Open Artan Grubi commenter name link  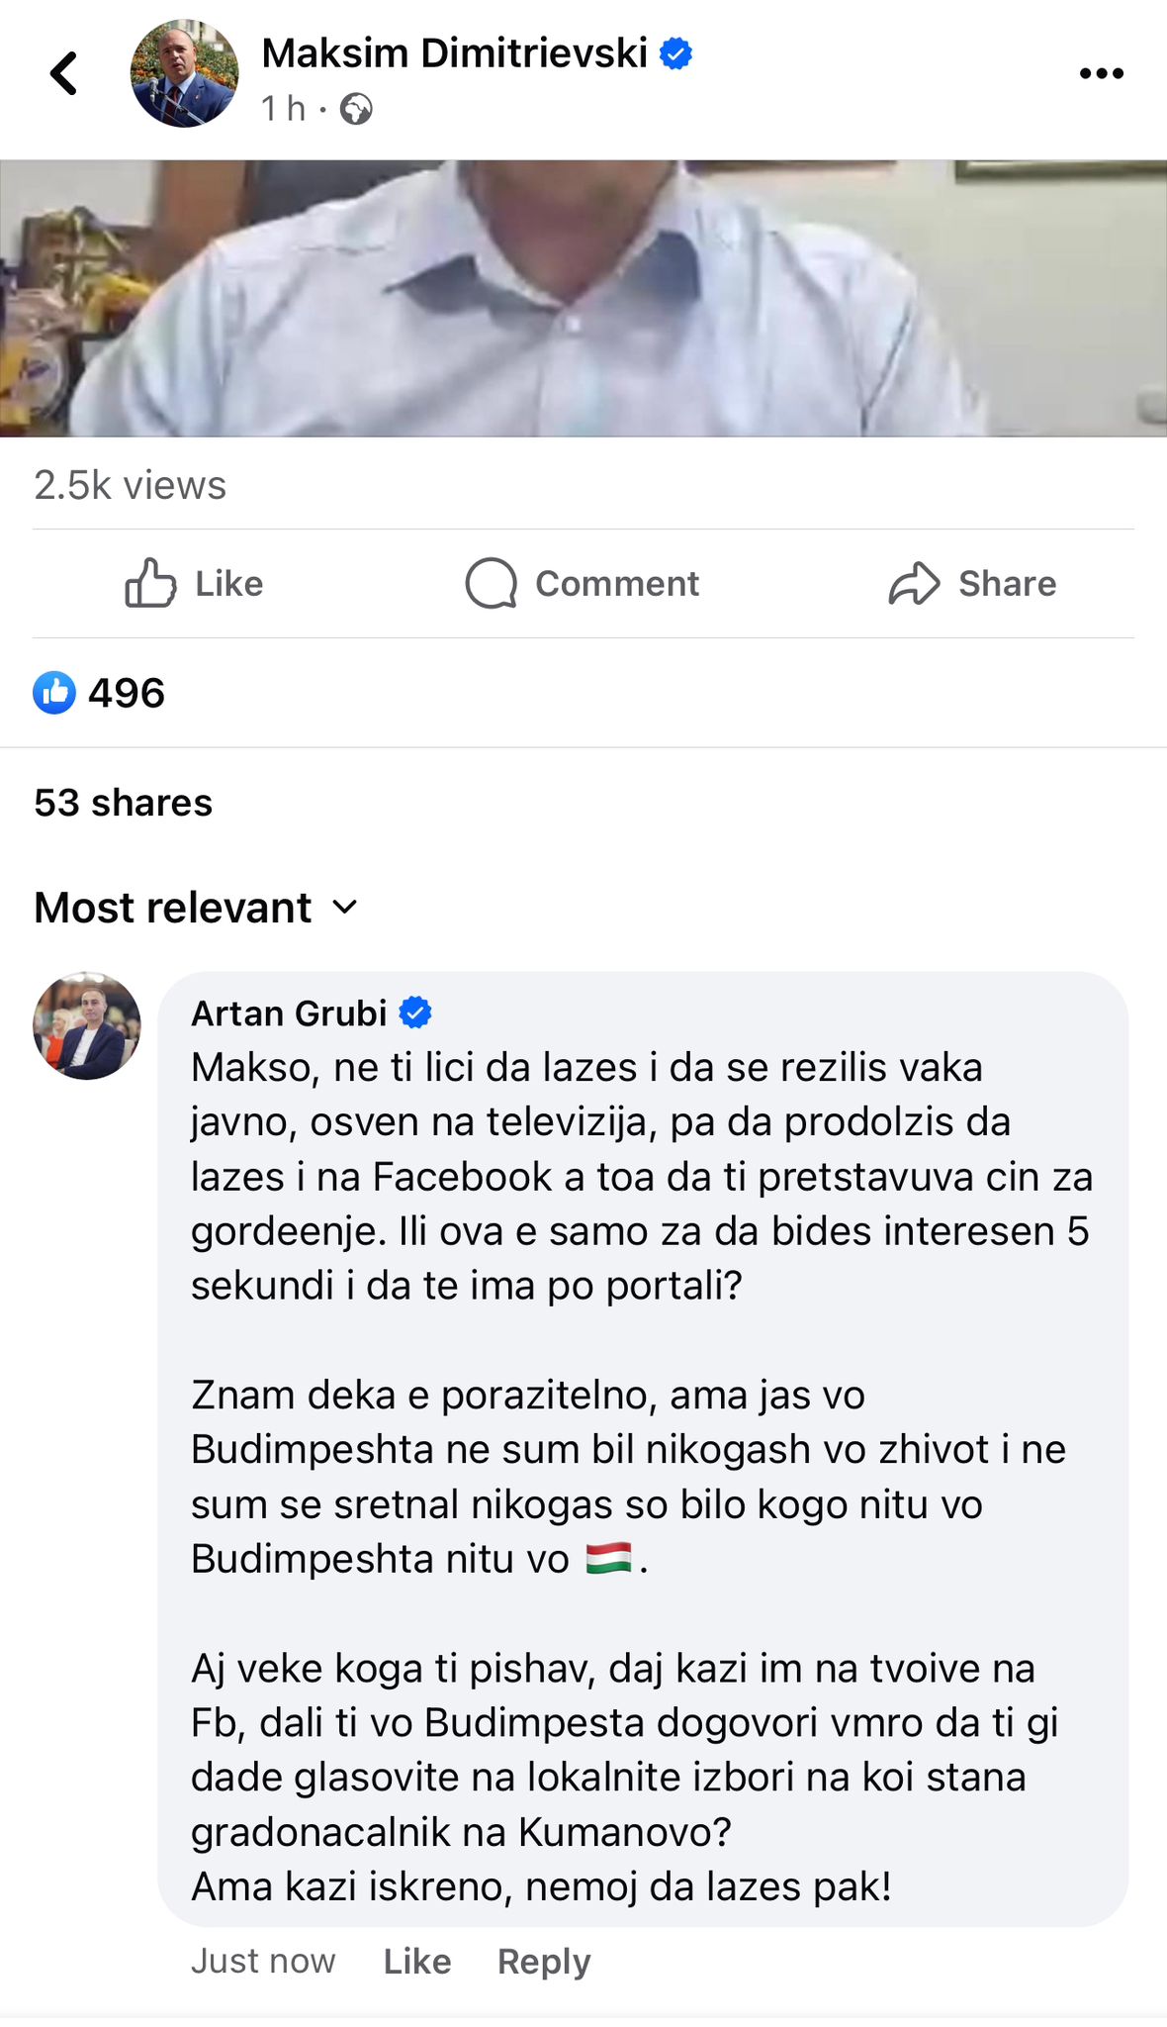(289, 1013)
